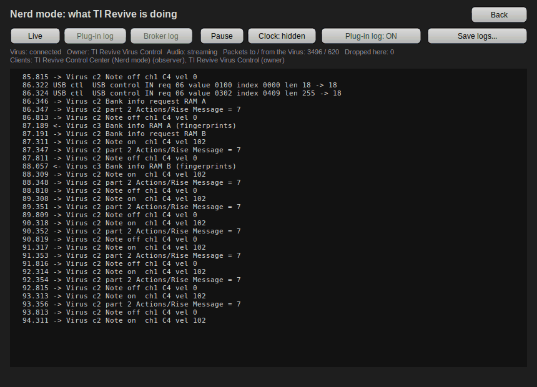Select log line 88.309 Note on

tap(114, 174)
